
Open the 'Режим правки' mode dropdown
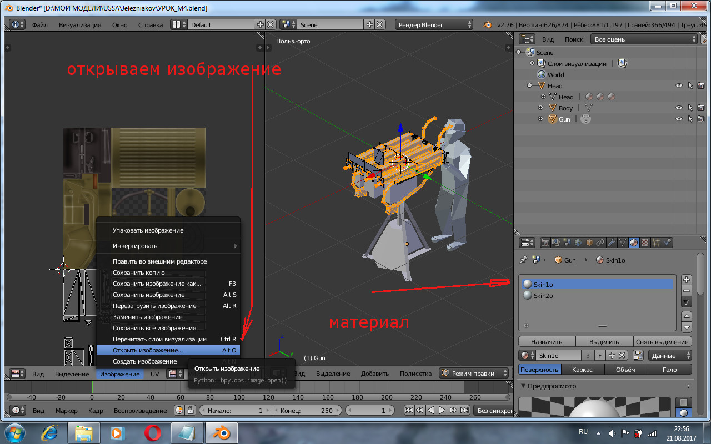[x=474, y=374]
